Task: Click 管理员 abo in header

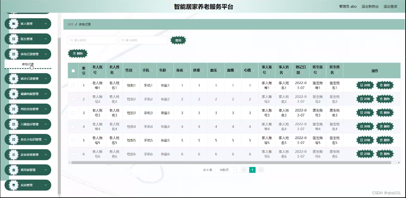Action: click(x=348, y=7)
